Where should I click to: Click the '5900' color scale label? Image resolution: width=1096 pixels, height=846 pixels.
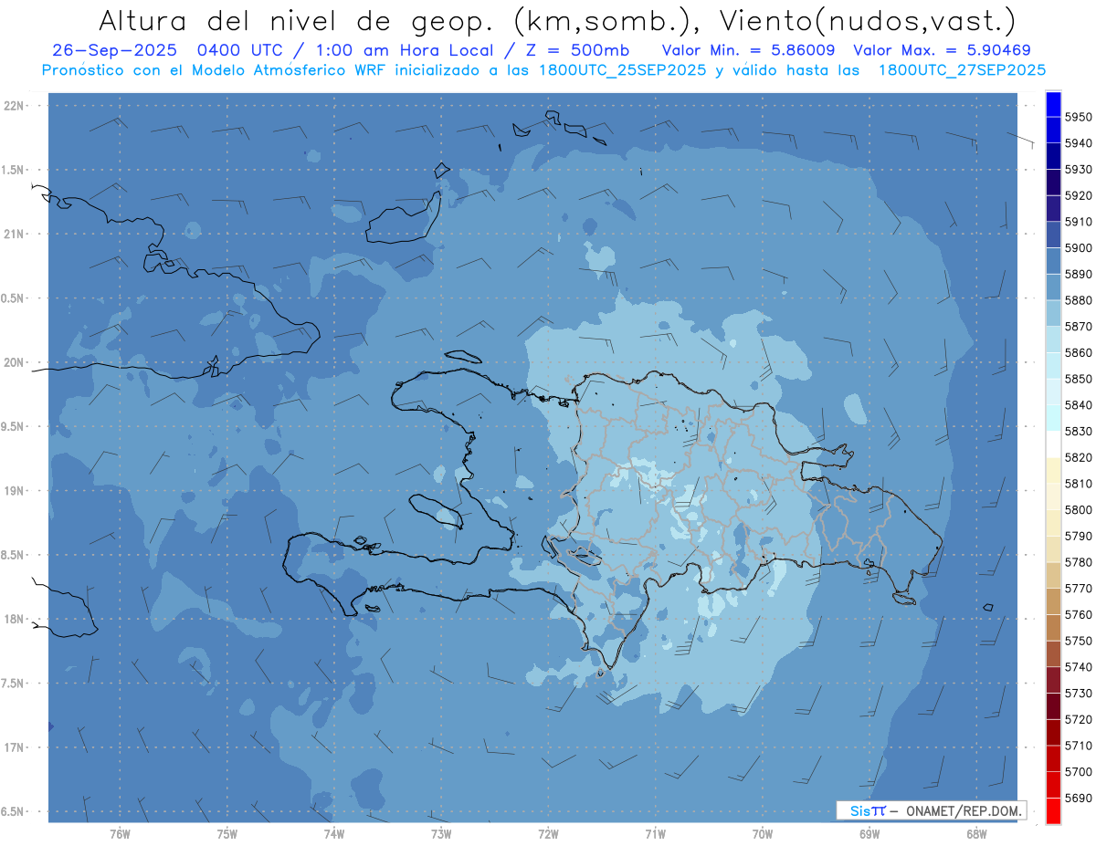(x=1079, y=248)
